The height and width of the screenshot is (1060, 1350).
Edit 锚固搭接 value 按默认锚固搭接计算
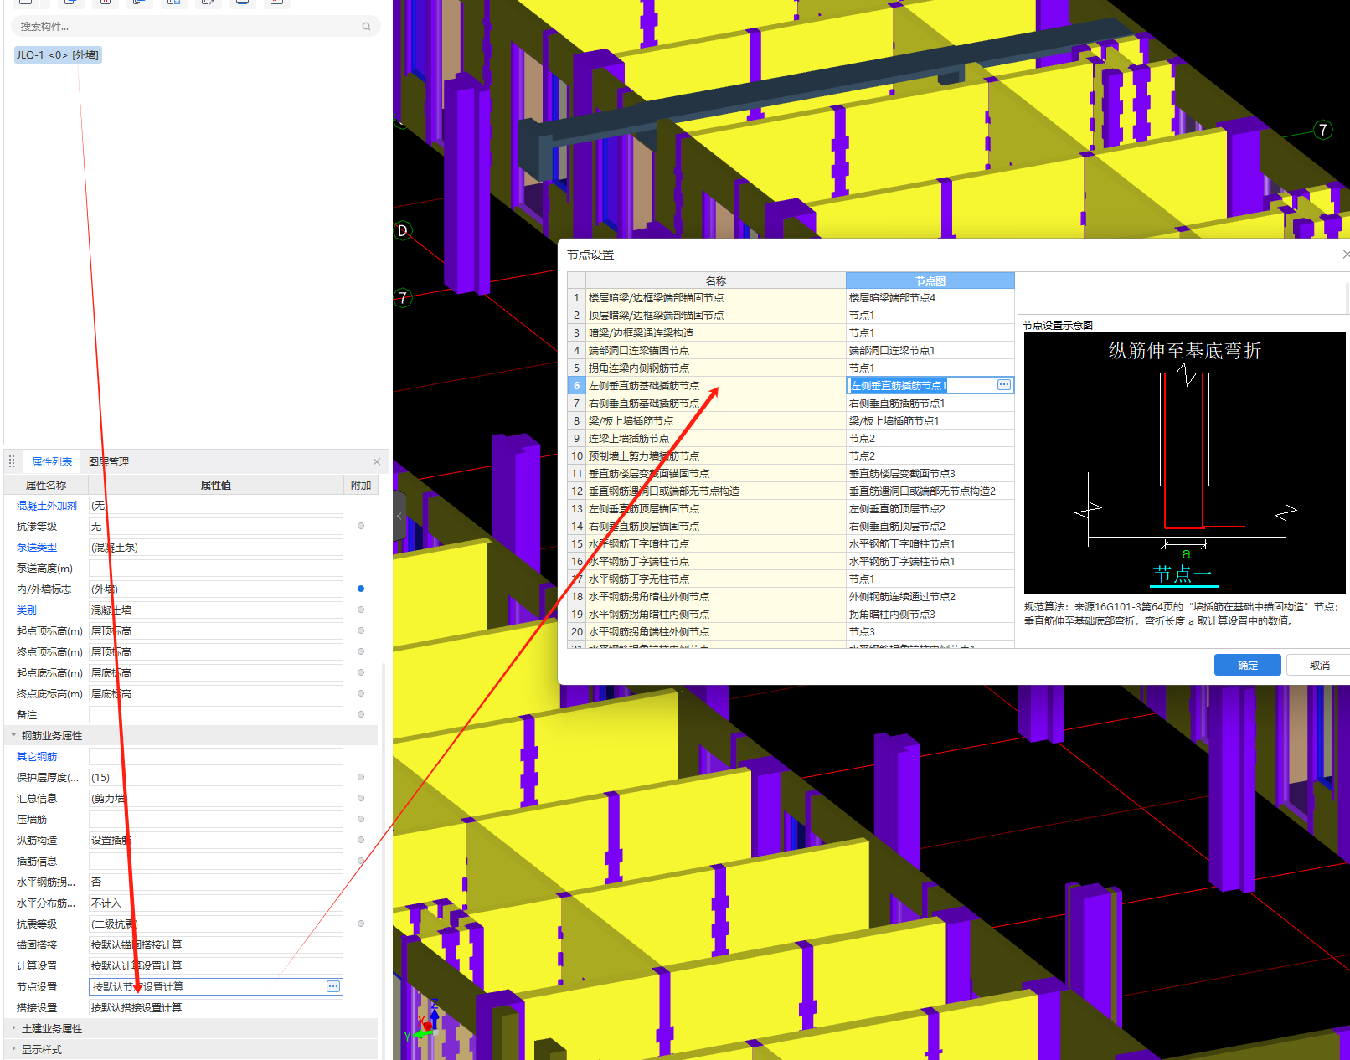[216, 944]
